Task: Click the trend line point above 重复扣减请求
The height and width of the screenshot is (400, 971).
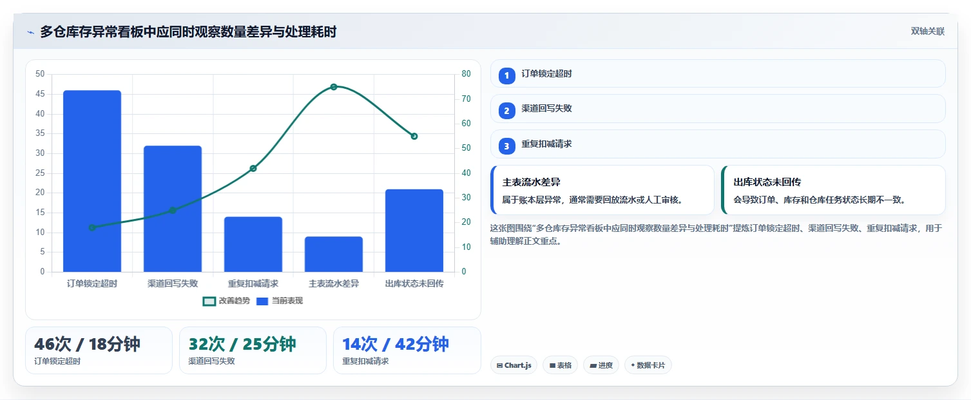Action: click(x=253, y=168)
